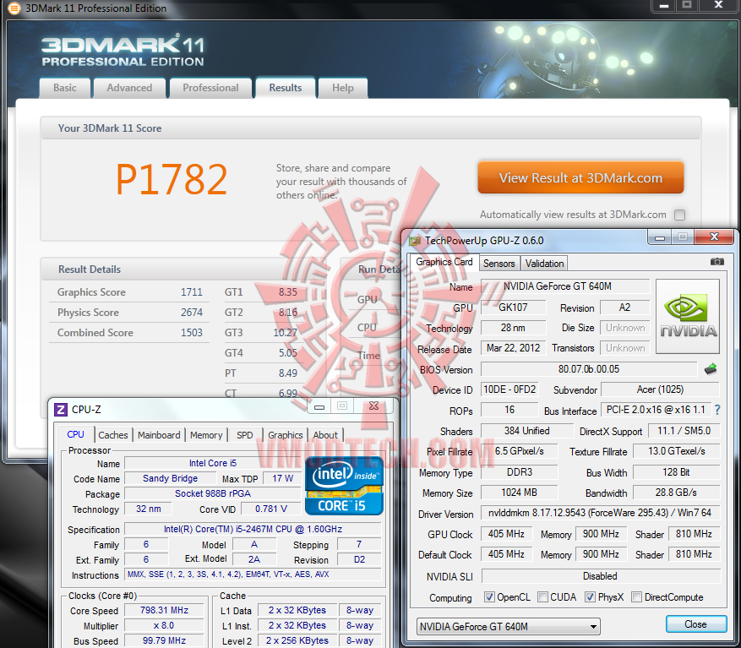Click the Device ID field 10DE - 0FD2
This screenshot has height=648, width=741.
click(x=509, y=389)
